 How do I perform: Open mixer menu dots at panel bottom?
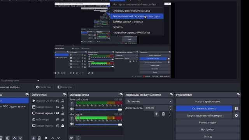(78, 138)
